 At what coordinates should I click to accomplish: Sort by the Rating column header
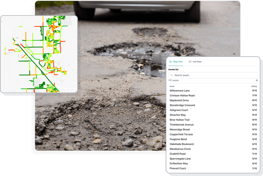tap(254, 86)
